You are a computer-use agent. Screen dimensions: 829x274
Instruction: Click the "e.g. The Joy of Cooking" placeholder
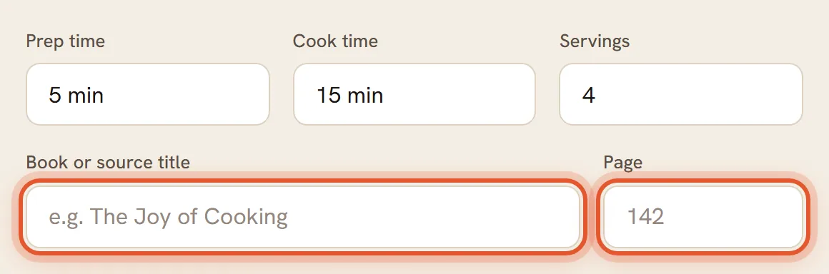click(168, 217)
